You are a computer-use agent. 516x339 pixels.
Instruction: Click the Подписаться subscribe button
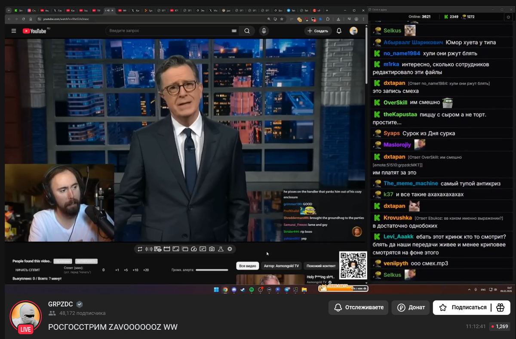463,308
